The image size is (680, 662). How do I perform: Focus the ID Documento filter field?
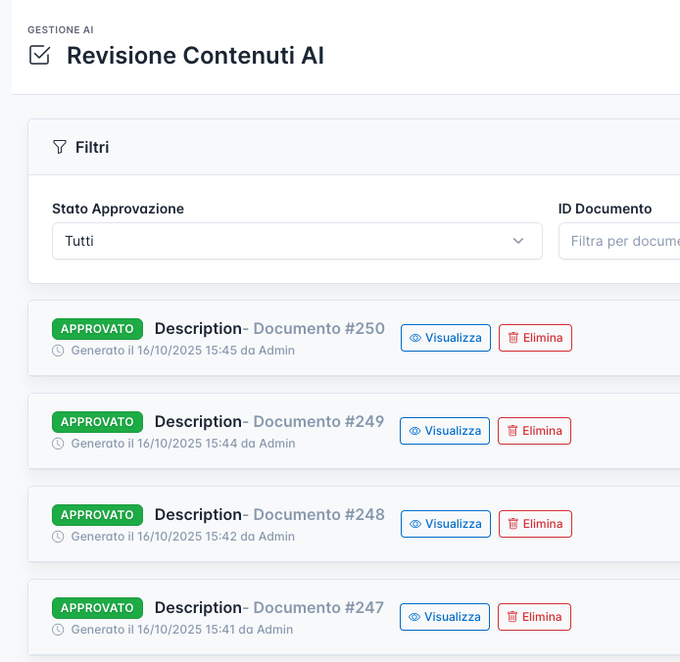(619, 241)
